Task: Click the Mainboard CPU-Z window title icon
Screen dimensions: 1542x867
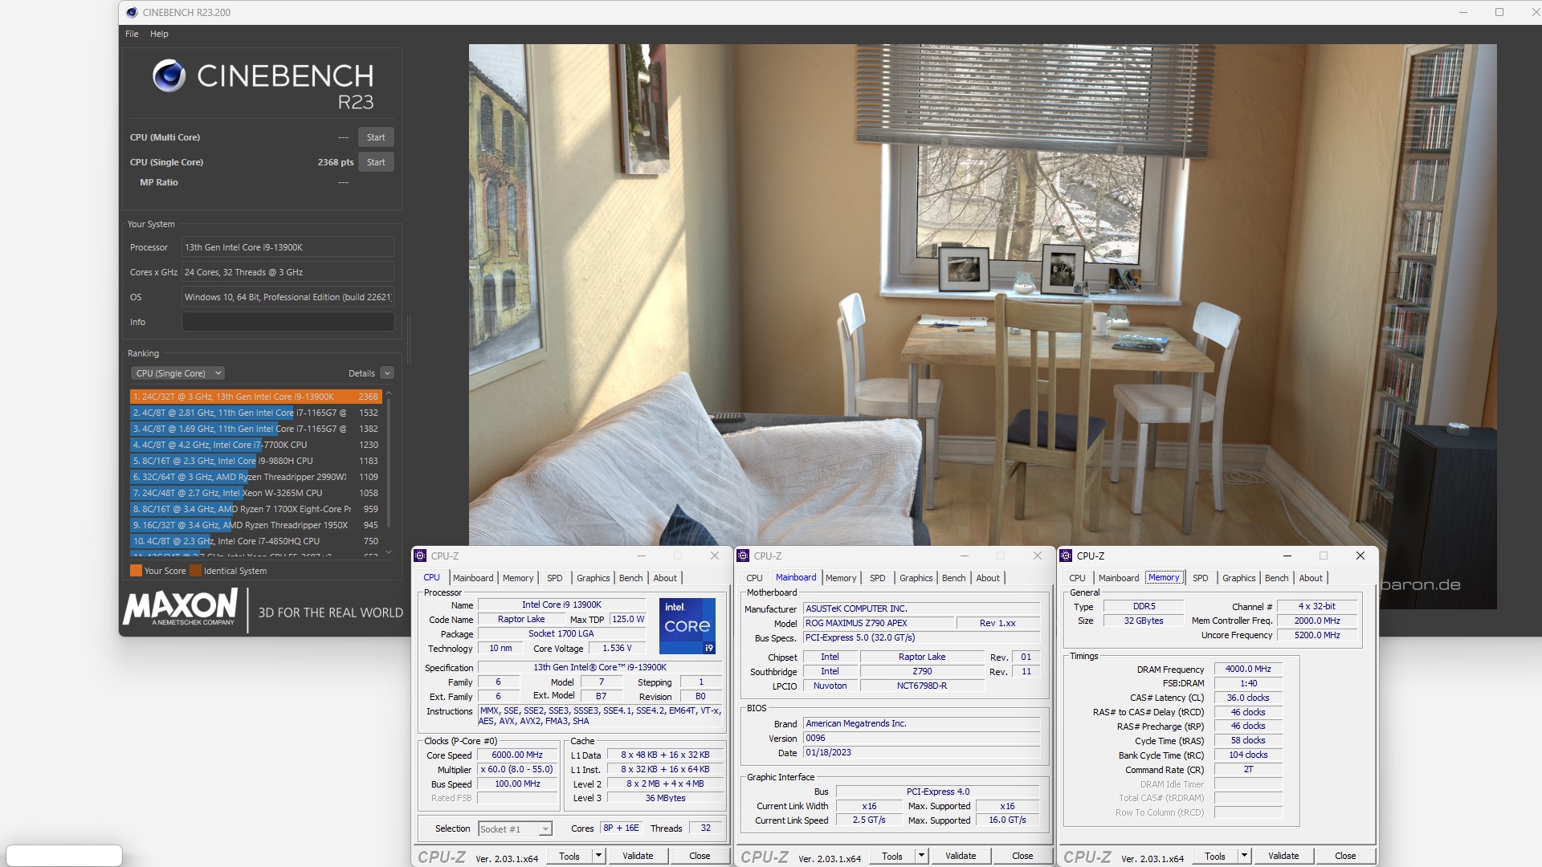Action: point(743,556)
